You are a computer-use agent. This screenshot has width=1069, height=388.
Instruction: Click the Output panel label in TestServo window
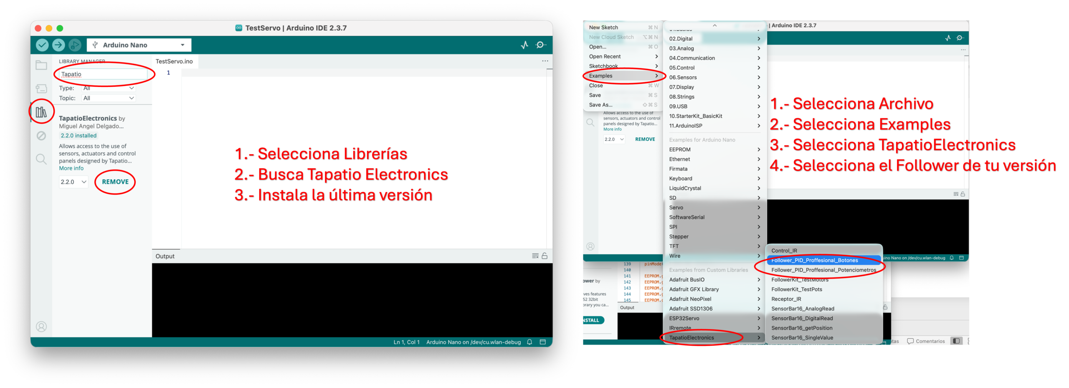(x=165, y=256)
